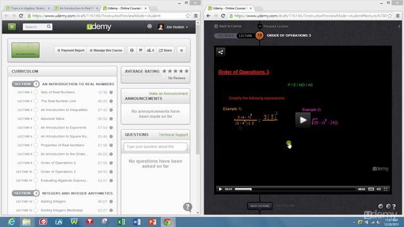The image size is (404, 227).
Task: Toggle HD quality in the video player
Action: (x=371, y=189)
